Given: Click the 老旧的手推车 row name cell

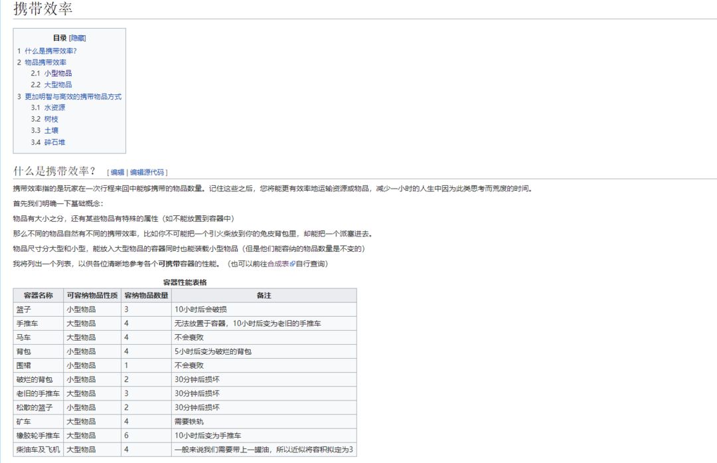Looking at the screenshot, I should [x=39, y=393].
